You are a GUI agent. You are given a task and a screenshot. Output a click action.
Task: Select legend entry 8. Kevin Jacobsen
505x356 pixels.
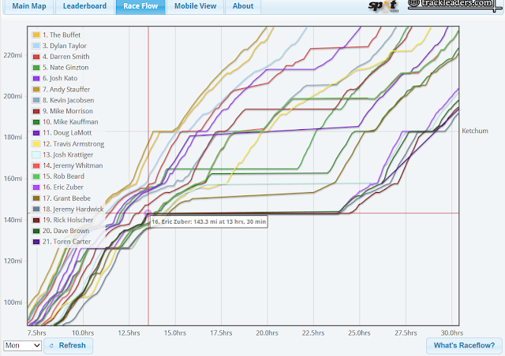coord(69,100)
